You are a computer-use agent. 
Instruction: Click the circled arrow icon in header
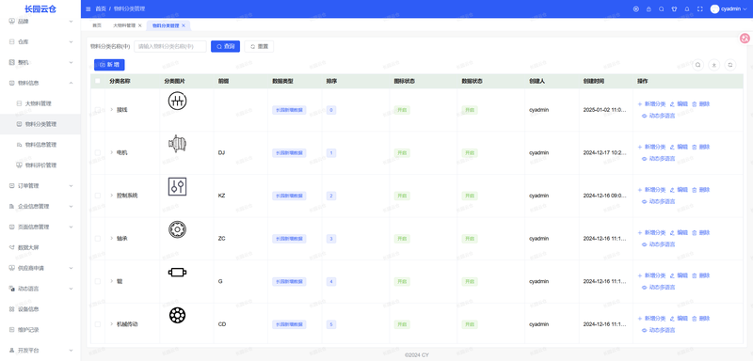pos(636,8)
